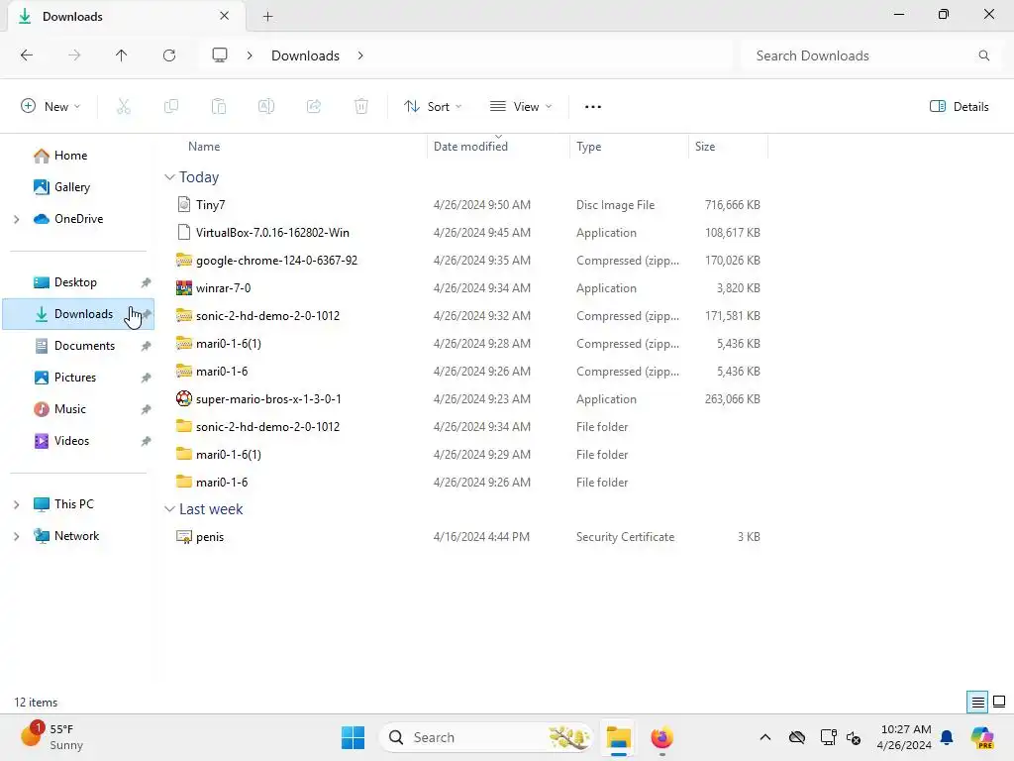
Task: Open the View dropdown
Action: pyautogui.click(x=521, y=107)
